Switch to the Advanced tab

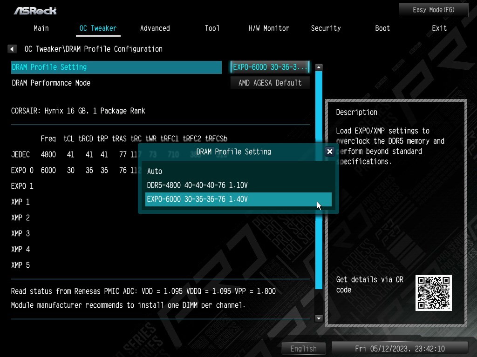point(155,28)
